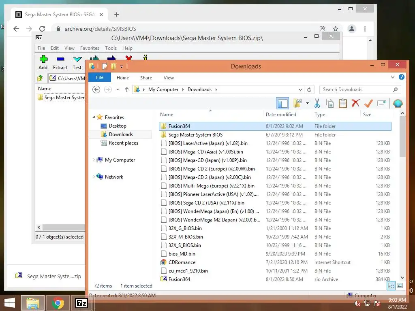The width and height of the screenshot is (415, 311).
Task: Click the teal shell icon
Action: tap(398, 103)
